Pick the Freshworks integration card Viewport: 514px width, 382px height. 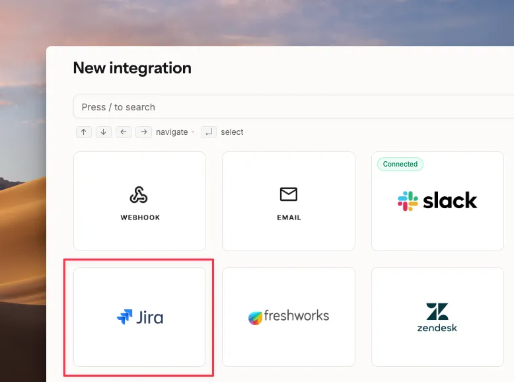pyautogui.click(x=289, y=317)
